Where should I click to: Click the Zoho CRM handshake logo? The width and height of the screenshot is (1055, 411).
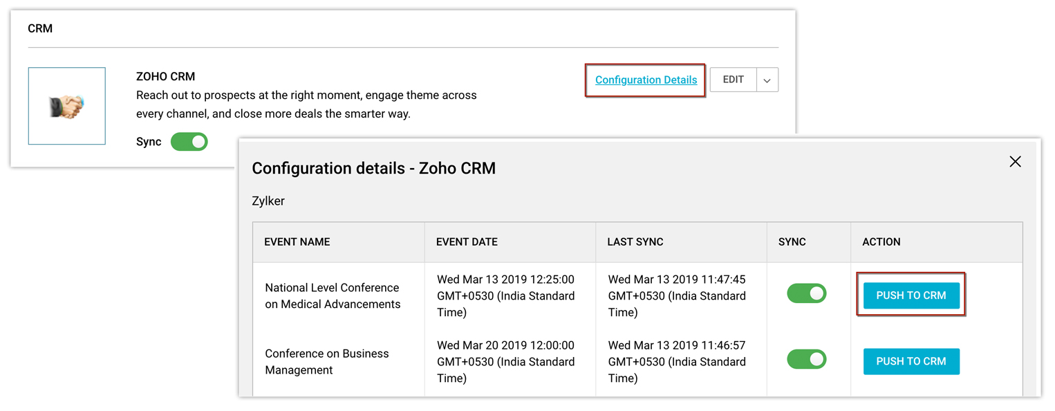(x=67, y=107)
